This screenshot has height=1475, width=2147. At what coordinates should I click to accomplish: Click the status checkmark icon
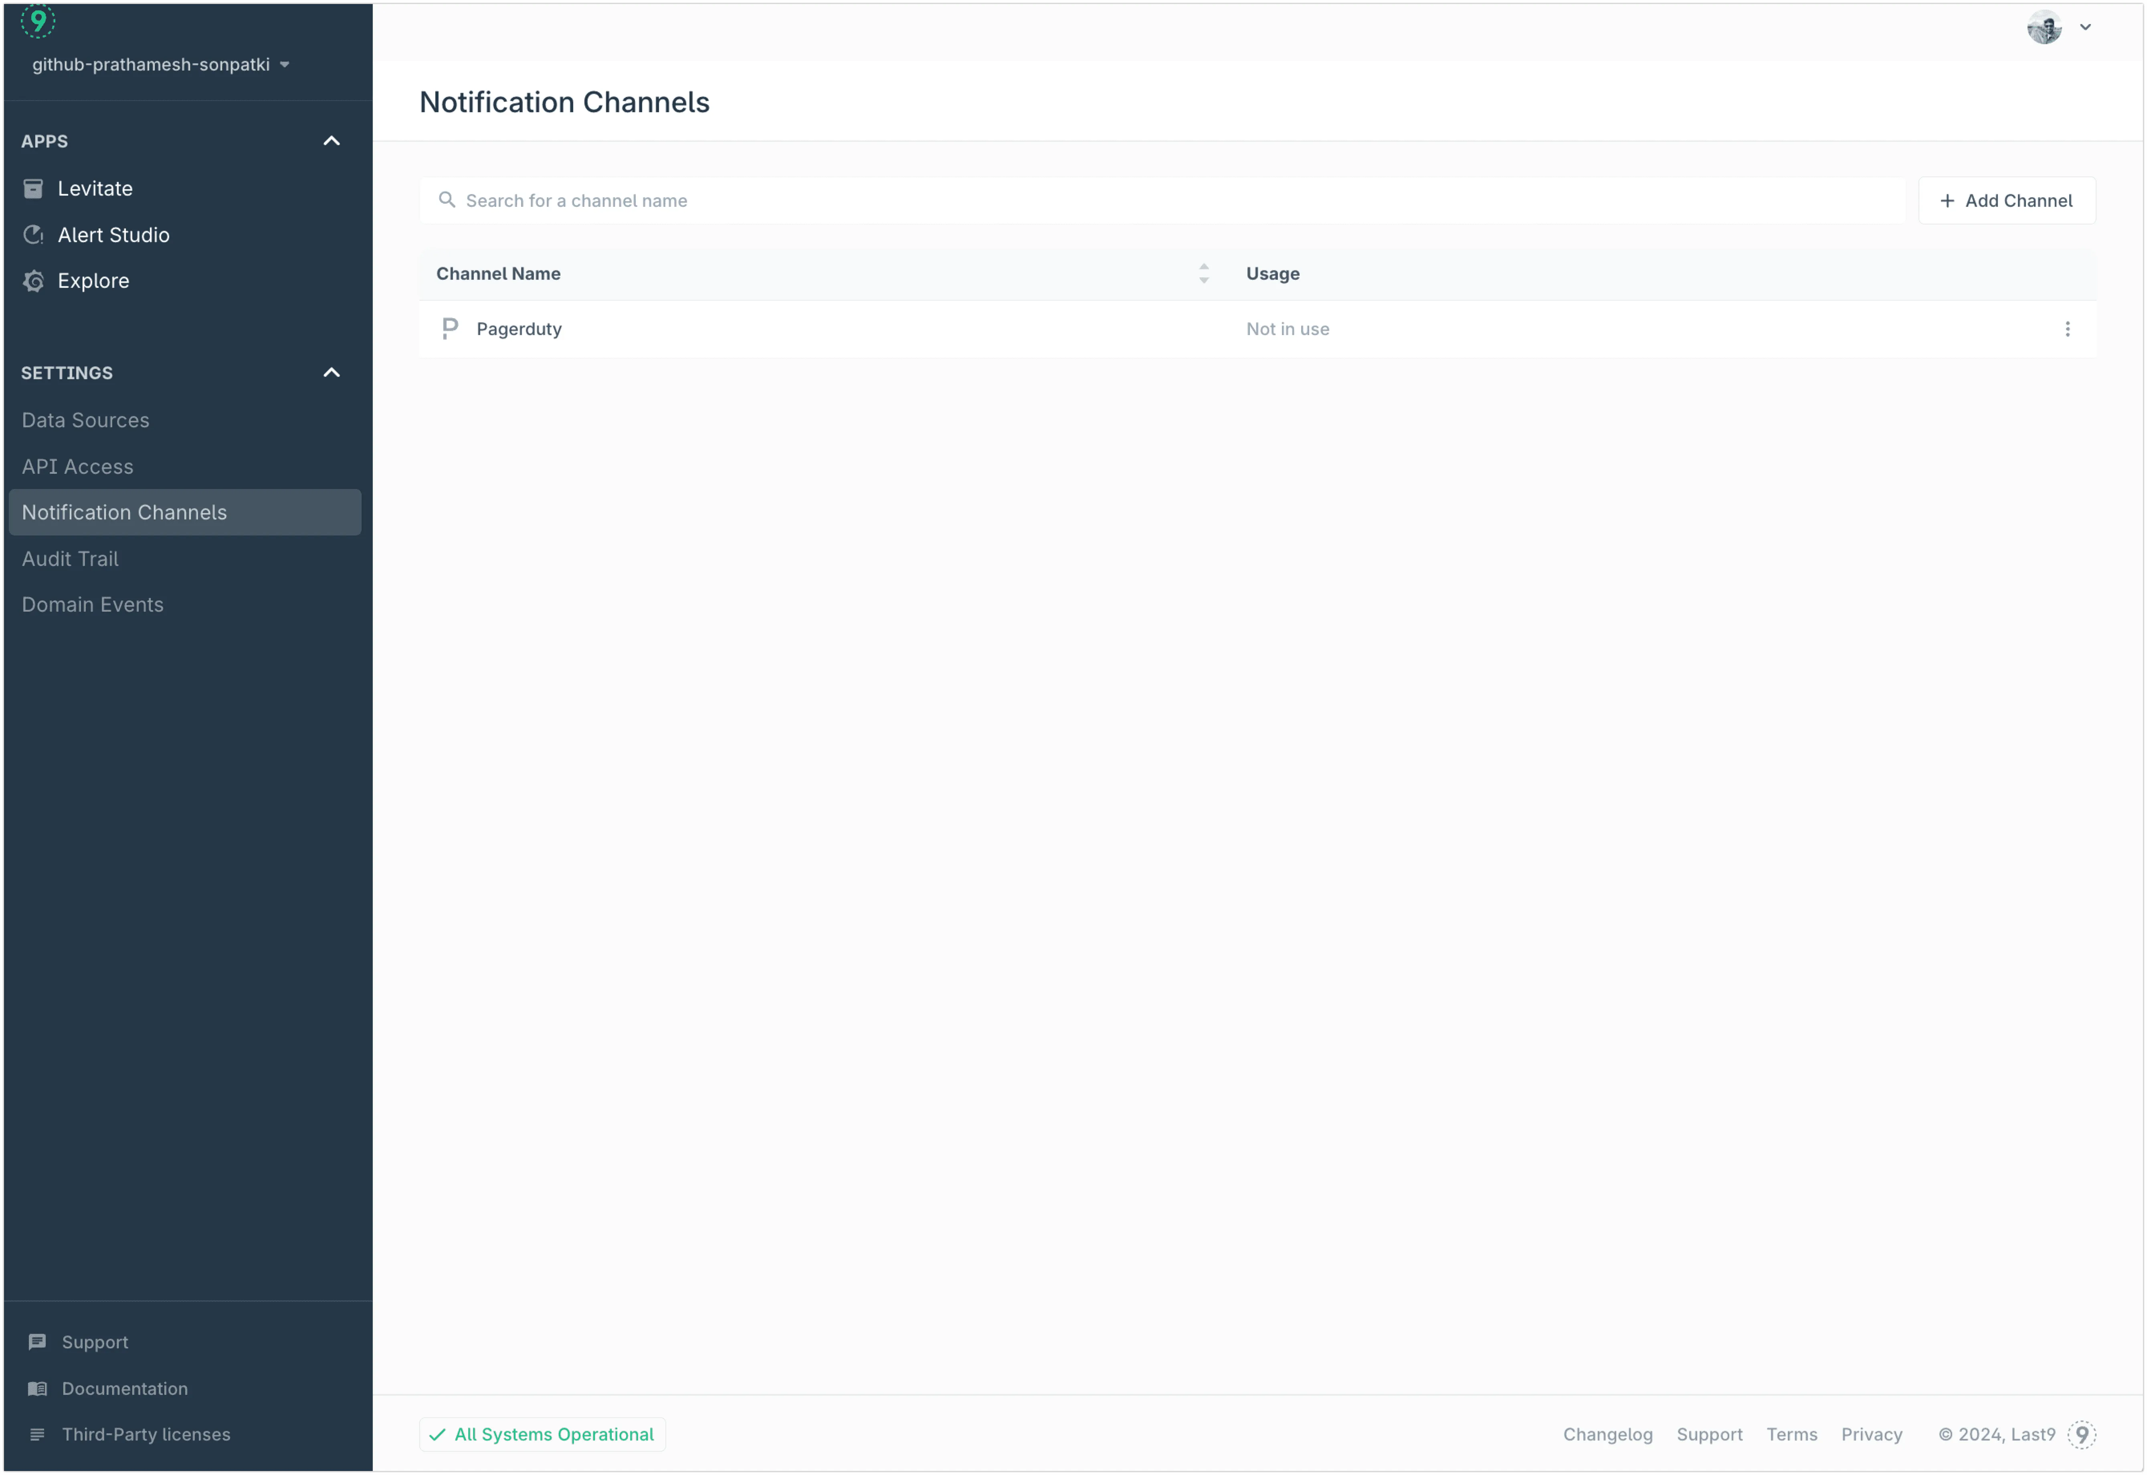coord(437,1435)
